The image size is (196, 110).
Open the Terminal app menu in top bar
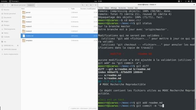click(14, 1)
